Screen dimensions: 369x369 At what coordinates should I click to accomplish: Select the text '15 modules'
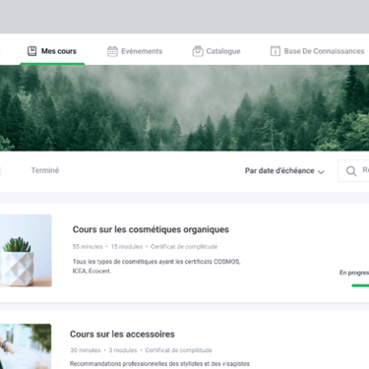pos(127,247)
